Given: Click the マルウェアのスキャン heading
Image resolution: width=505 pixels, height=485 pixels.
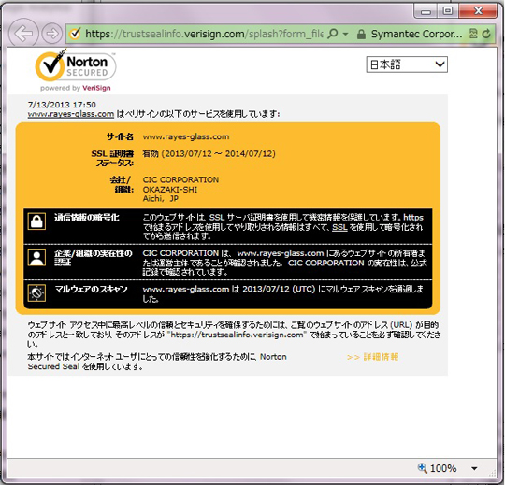Looking at the screenshot, I should [x=91, y=289].
